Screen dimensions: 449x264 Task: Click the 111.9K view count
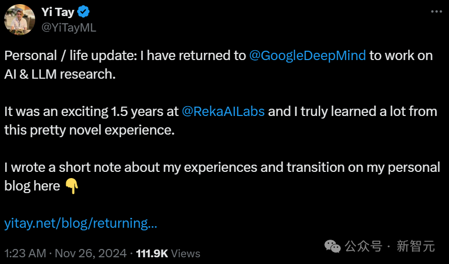(x=152, y=253)
